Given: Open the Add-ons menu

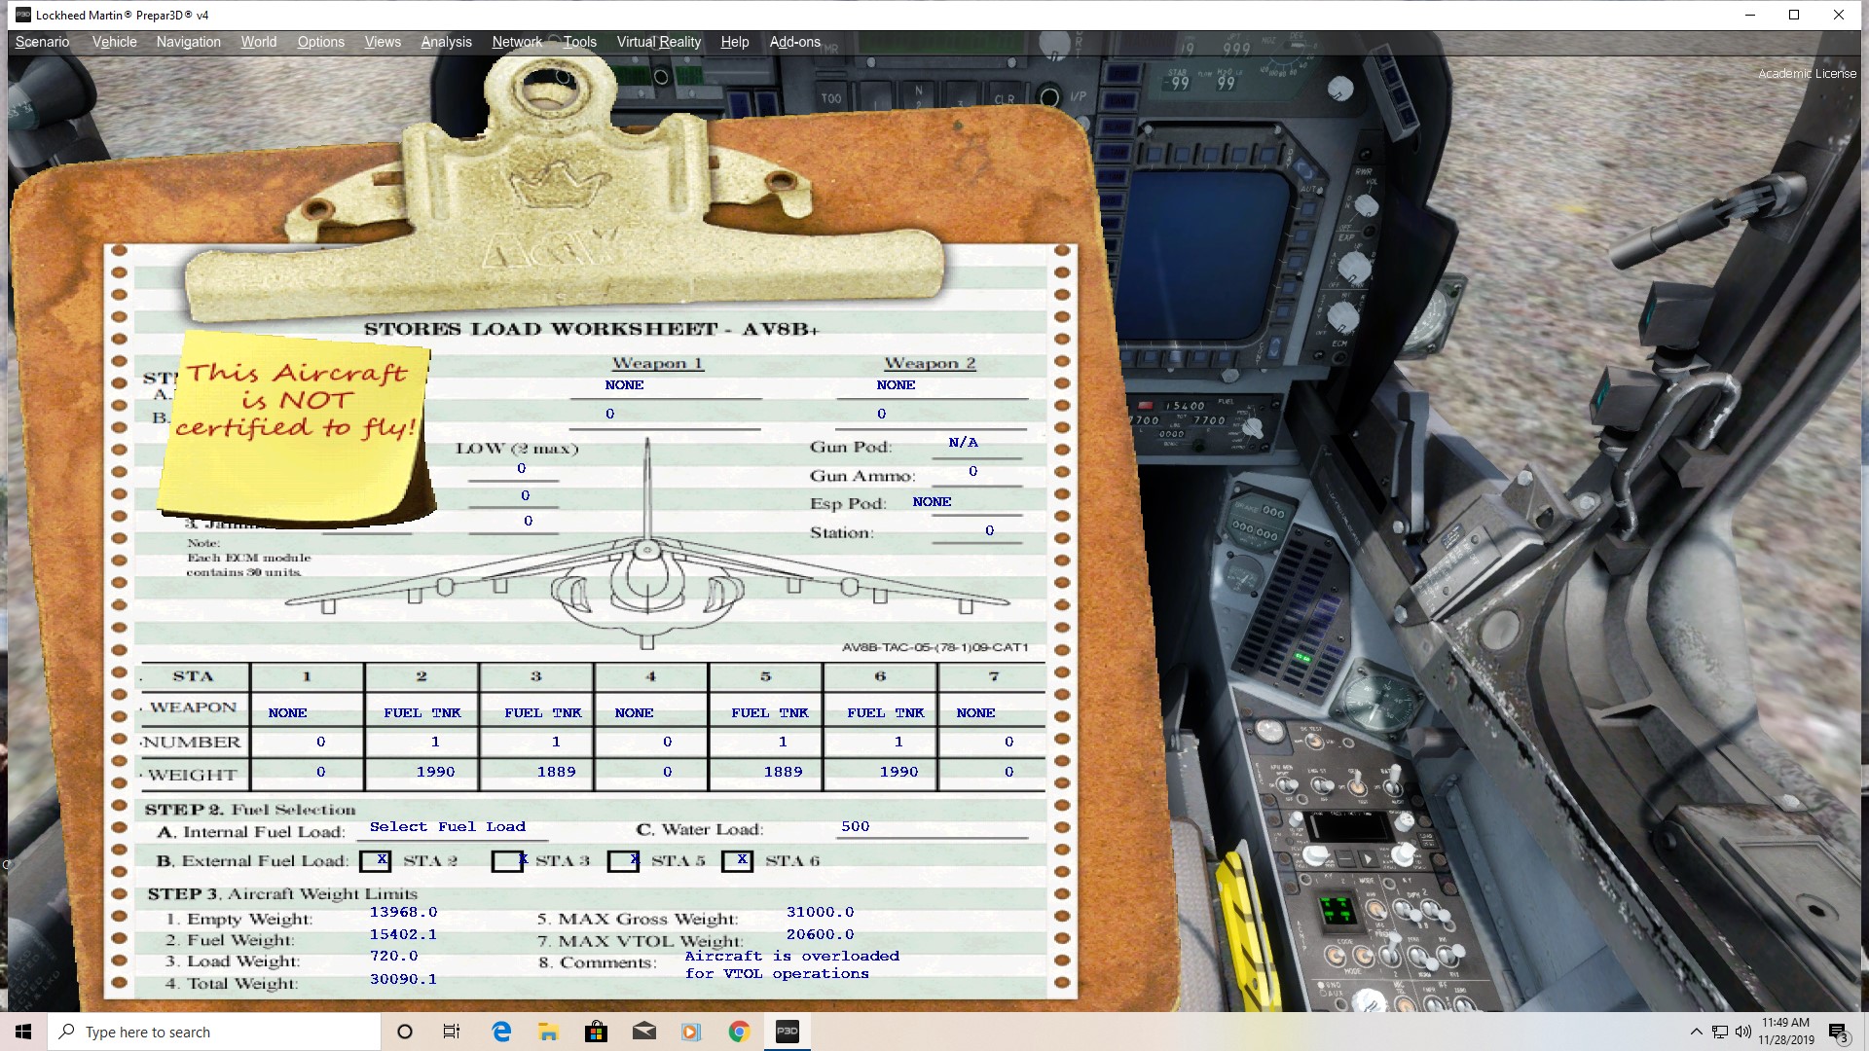Looking at the screenshot, I should (794, 42).
